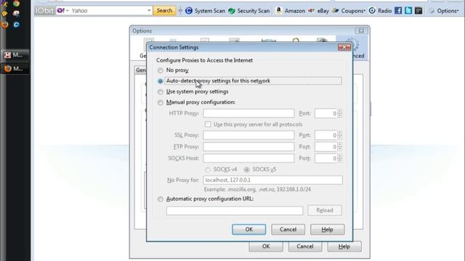Expand the Coupons toolbar menu
The image size is (465, 261).
tap(349, 11)
